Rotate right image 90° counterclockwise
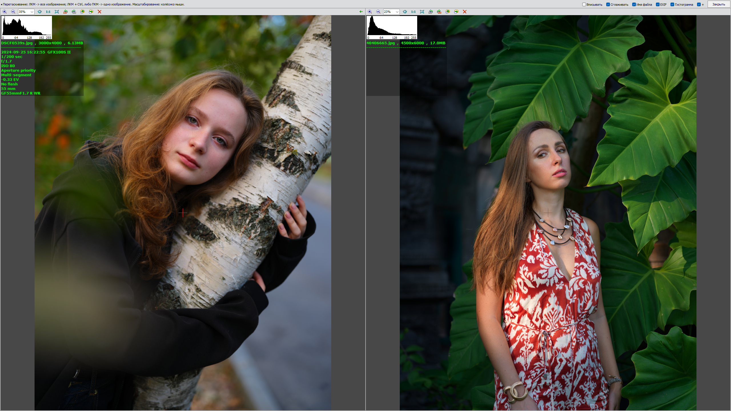731x411 pixels. pos(431,12)
